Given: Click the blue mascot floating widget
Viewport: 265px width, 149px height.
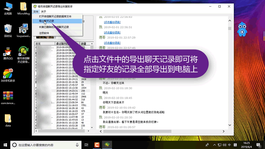Looking at the screenshot, I should 242,29.
